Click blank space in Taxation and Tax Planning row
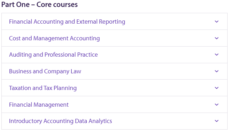The height and width of the screenshot is (131, 229). pos(144,88)
